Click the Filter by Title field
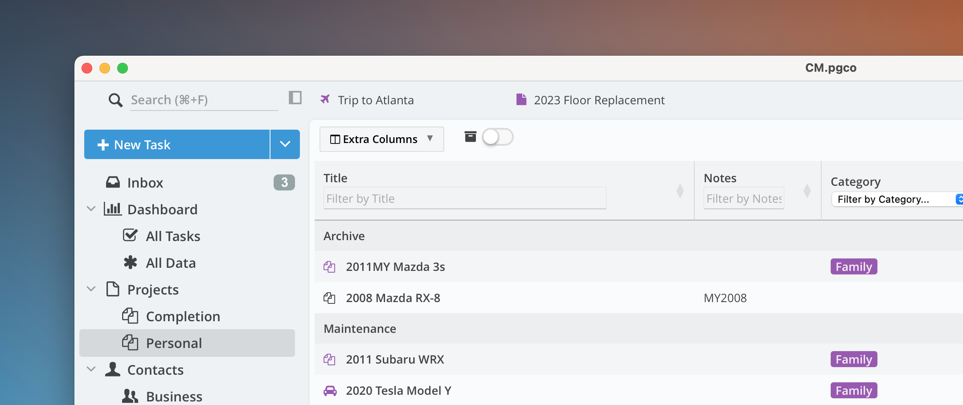This screenshot has width=963, height=405. 464,199
